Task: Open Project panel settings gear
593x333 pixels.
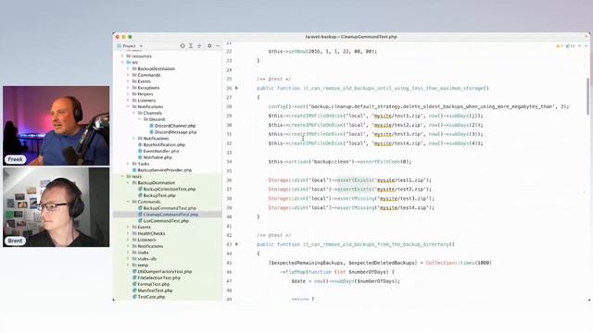Action: click(x=209, y=45)
